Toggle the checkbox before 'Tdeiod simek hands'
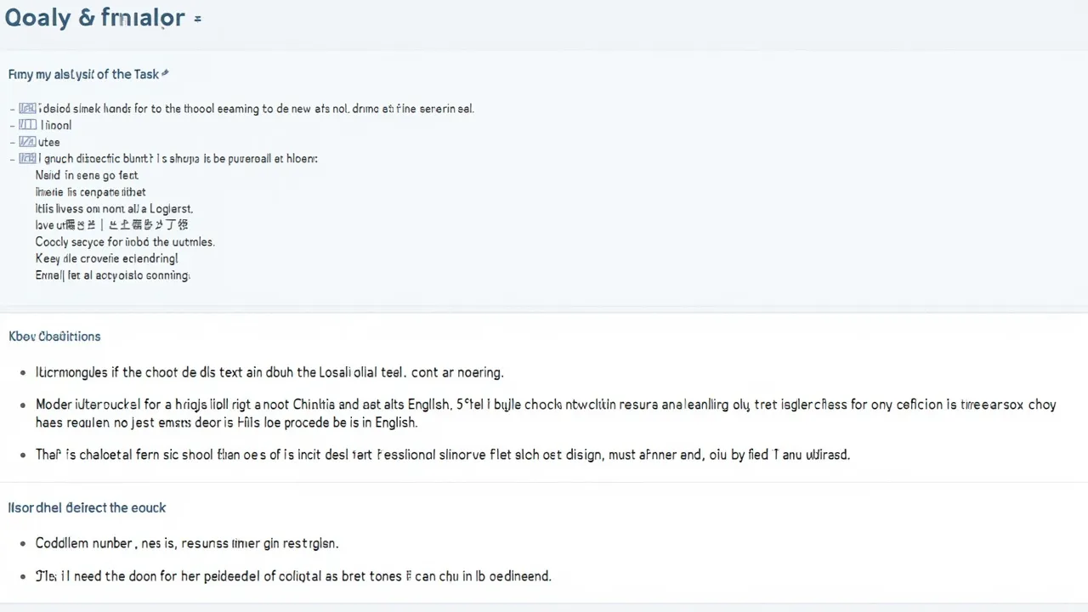 pyautogui.click(x=27, y=109)
